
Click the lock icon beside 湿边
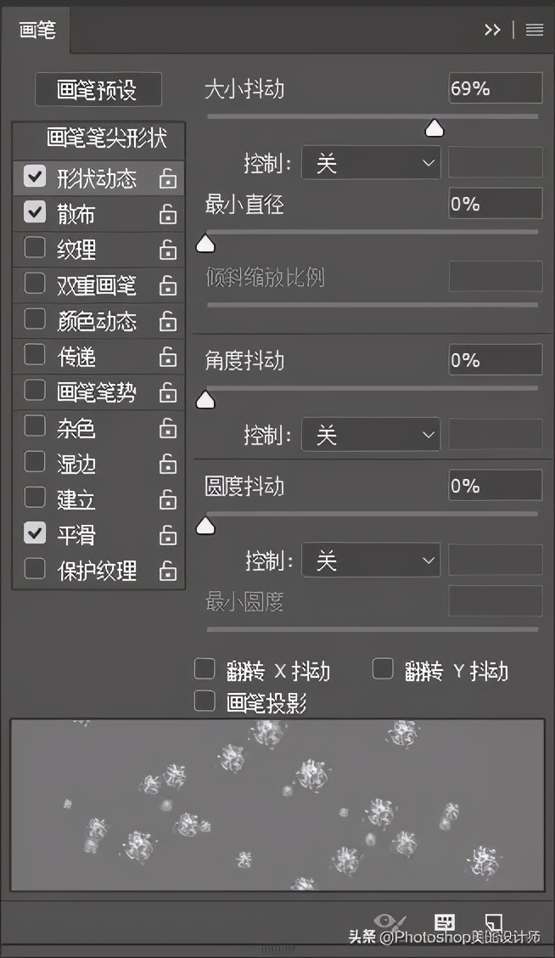pos(168,463)
